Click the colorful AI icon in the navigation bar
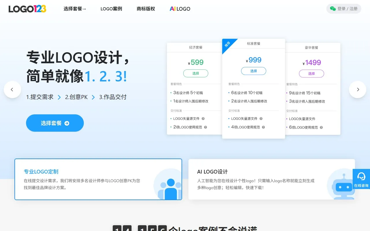This screenshot has height=231, width=370. pos(173,9)
